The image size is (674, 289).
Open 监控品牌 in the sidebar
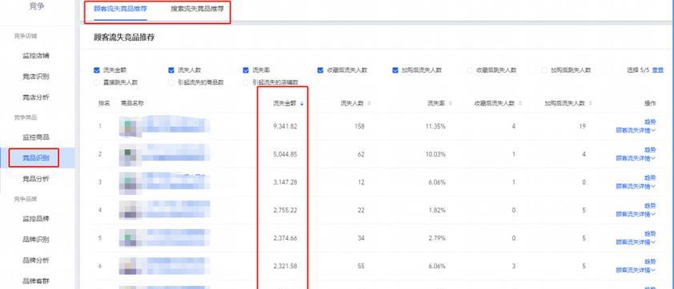pyautogui.click(x=36, y=219)
